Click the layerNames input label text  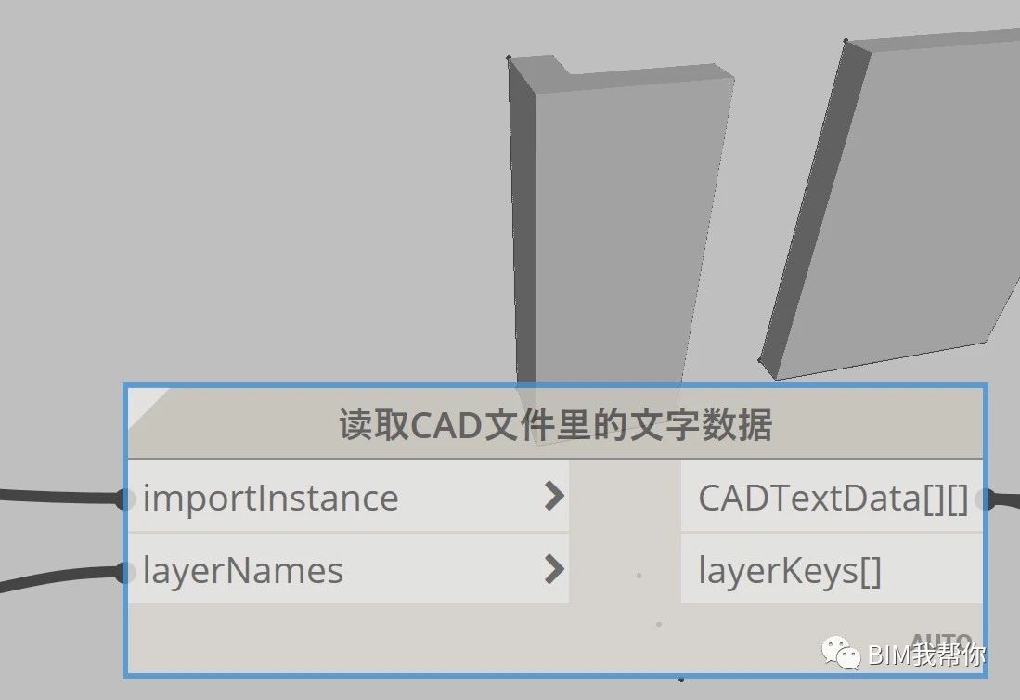pos(240,571)
